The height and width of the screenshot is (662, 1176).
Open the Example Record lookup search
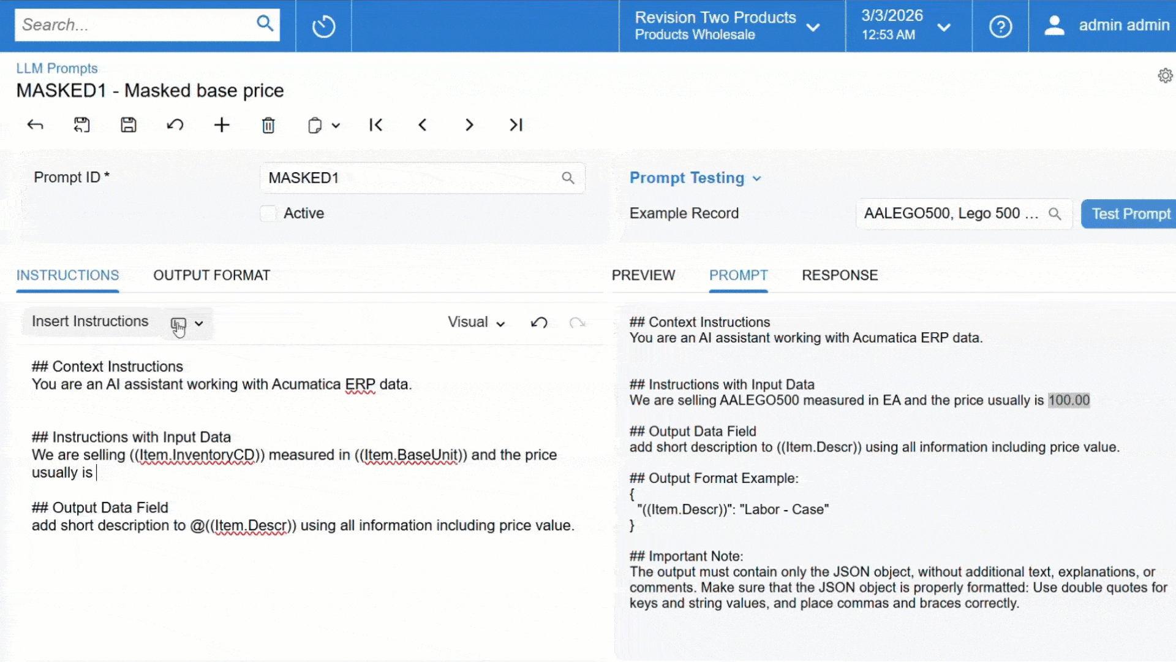tap(1054, 213)
